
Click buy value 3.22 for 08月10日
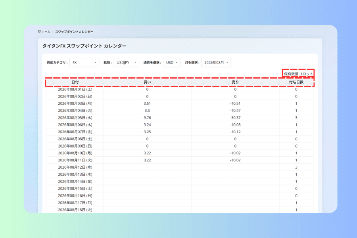[x=147, y=153]
